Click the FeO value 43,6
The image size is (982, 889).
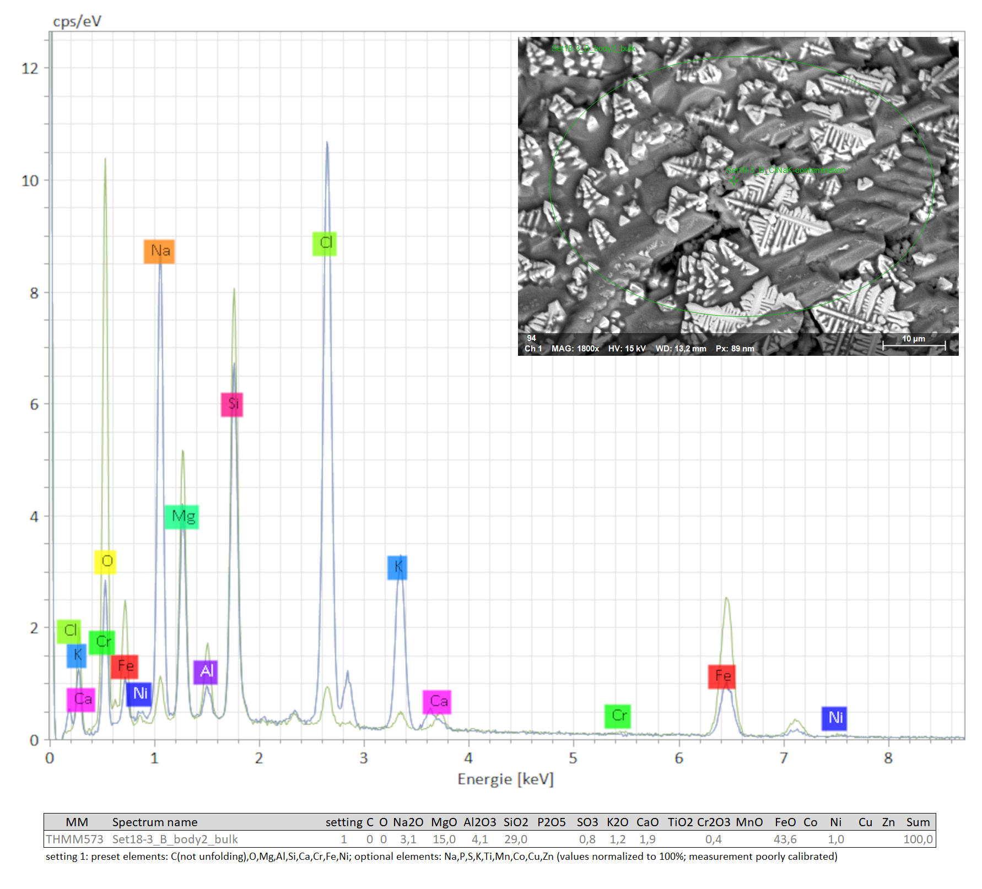point(785,839)
